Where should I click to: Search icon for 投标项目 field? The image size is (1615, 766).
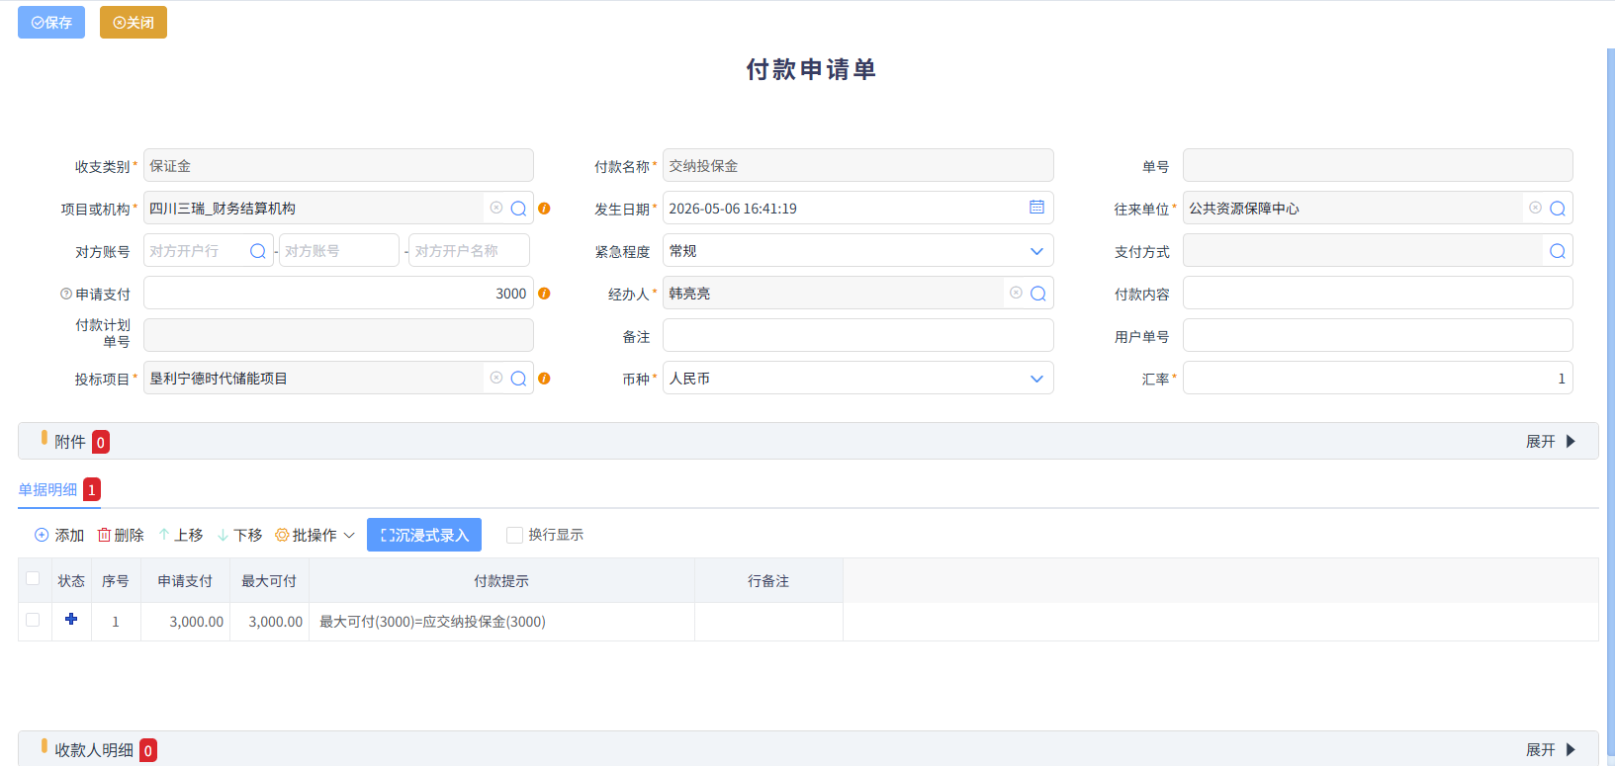tap(518, 379)
